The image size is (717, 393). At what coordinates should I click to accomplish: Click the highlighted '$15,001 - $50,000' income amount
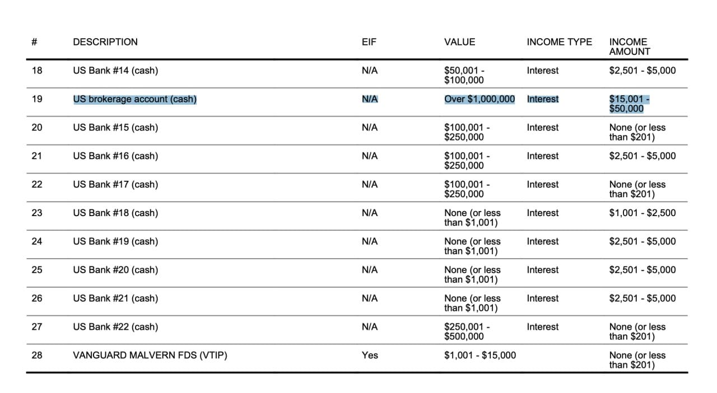tap(630, 104)
